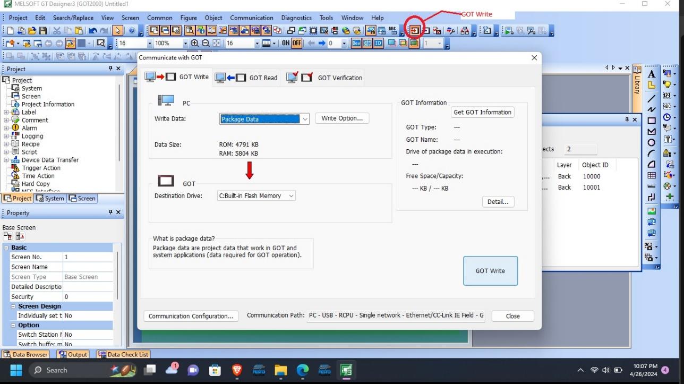Image resolution: width=684 pixels, height=384 pixels.
Task: Open the Destination Drive dropdown
Action: coord(291,196)
